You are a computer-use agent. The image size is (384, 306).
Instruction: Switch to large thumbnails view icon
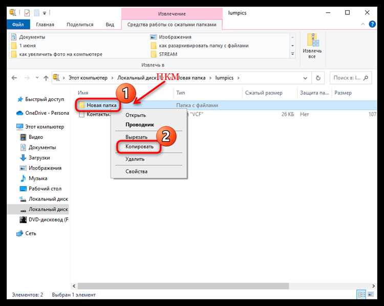coord(371,294)
